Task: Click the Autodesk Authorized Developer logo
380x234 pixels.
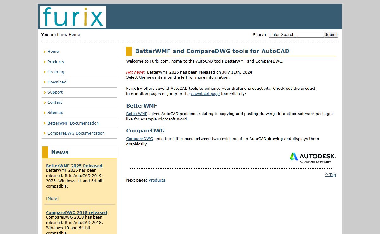Action: coord(313,158)
